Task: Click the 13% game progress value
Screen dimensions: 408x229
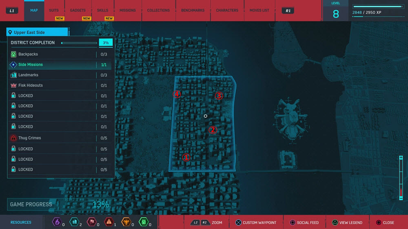Action: coord(101,204)
